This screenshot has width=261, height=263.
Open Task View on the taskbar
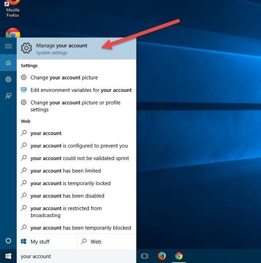click(144, 256)
